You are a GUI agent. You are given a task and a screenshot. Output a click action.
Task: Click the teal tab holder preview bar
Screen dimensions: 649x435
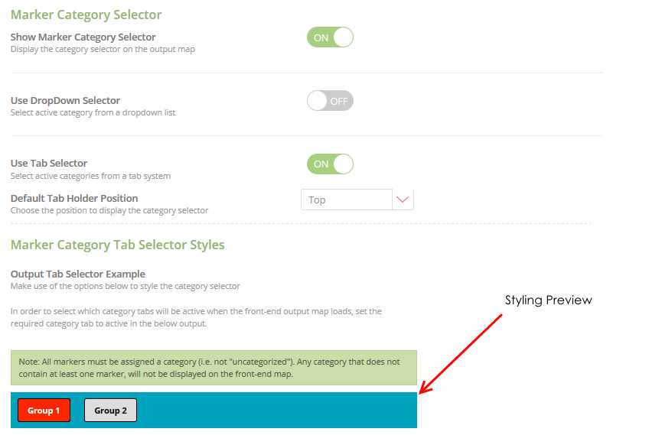coord(276,411)
